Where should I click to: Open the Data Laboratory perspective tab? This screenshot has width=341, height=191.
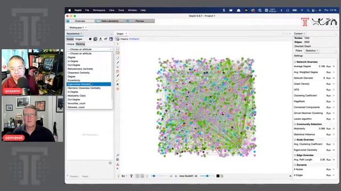110,21
